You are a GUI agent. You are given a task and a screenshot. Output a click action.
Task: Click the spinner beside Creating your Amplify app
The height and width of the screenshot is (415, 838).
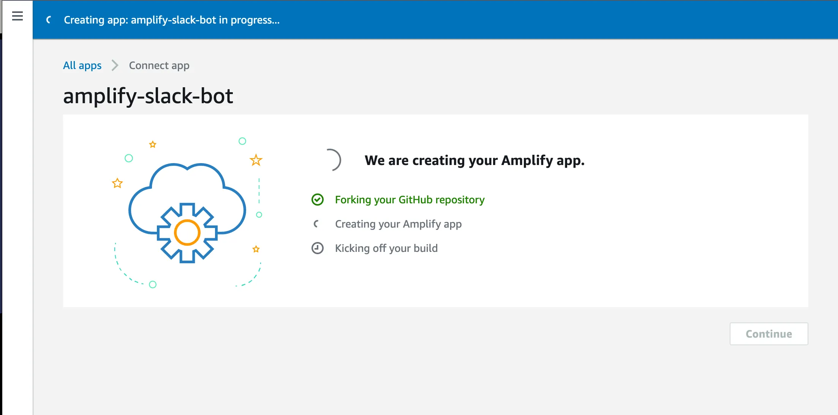click(x=317, y=224)
